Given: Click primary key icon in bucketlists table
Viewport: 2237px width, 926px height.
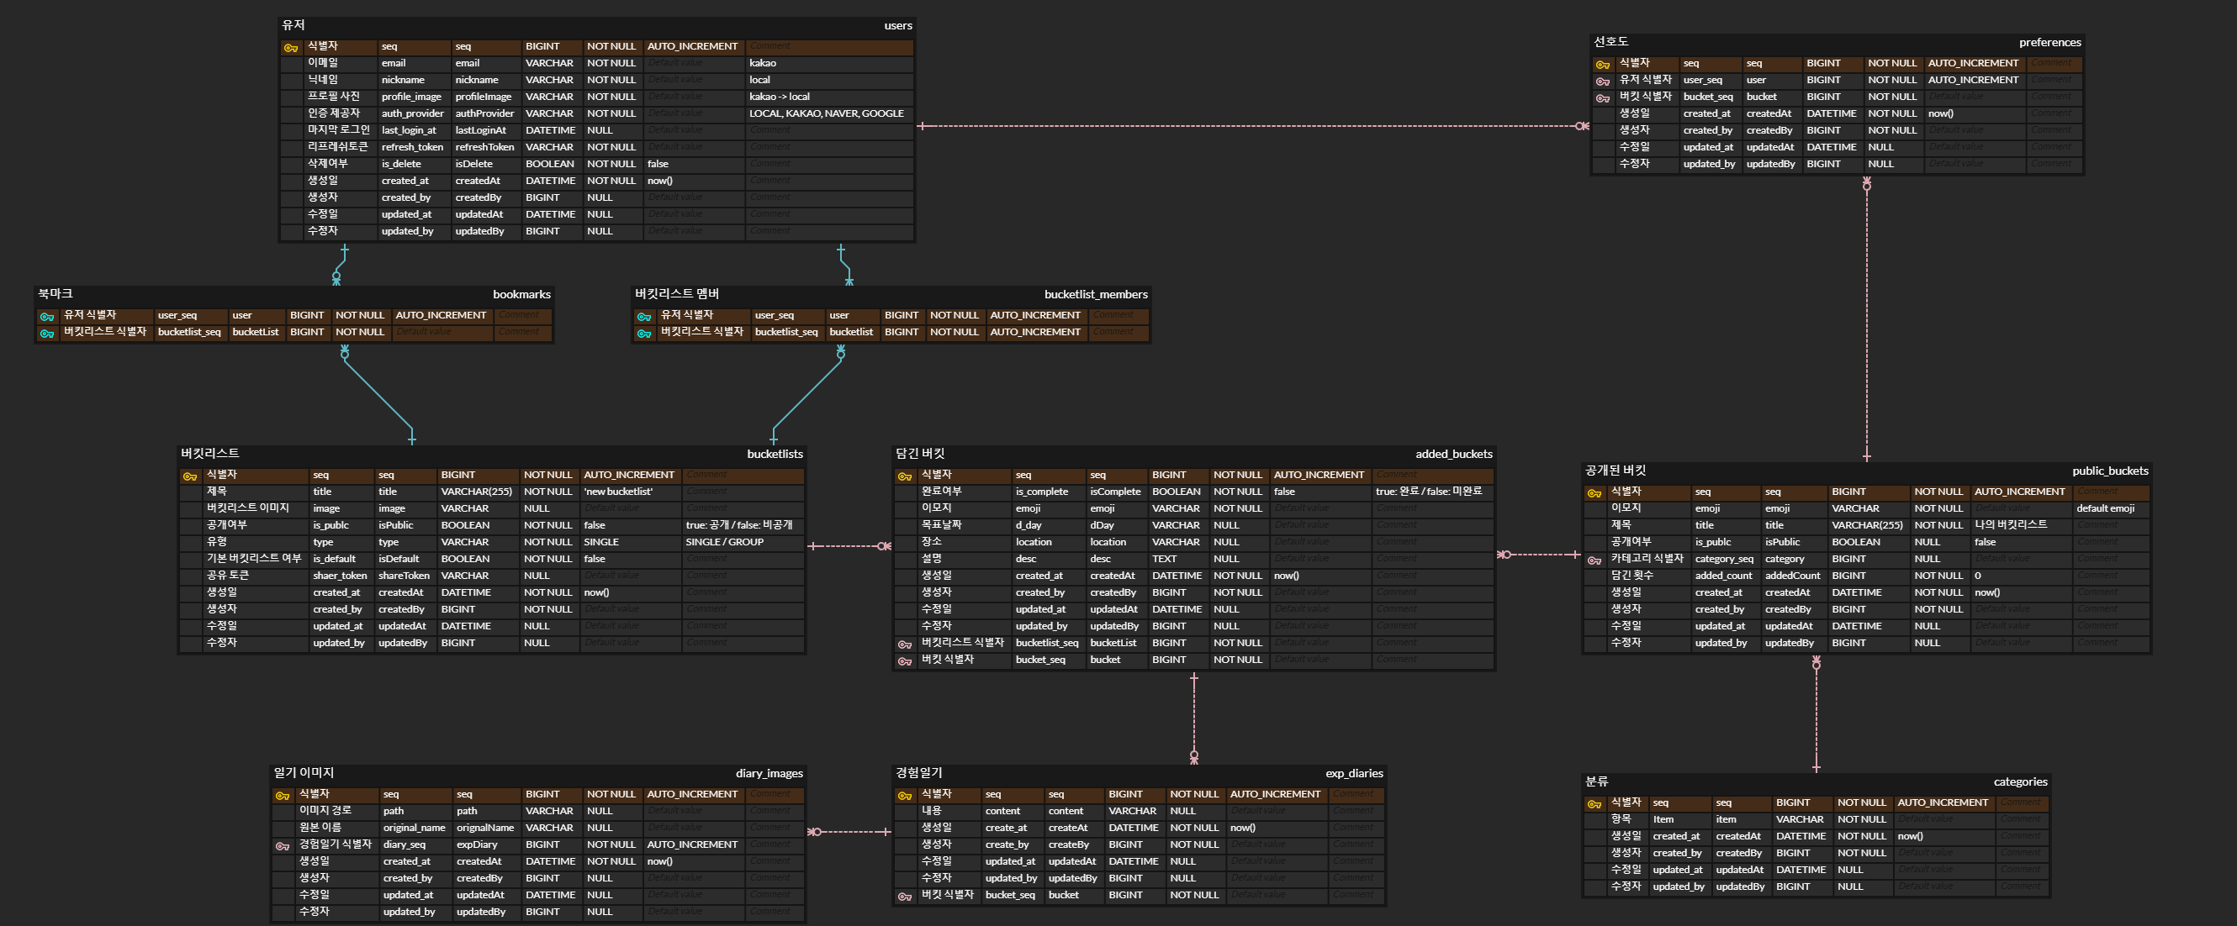Looking at the screenshot, I should click(x=189, y=476).
